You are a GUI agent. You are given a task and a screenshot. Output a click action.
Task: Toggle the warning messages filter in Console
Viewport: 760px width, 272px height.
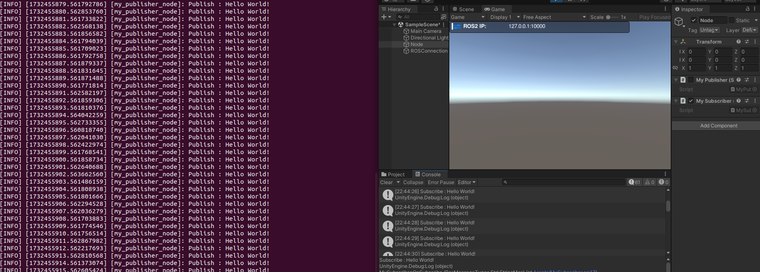point(650,182)
